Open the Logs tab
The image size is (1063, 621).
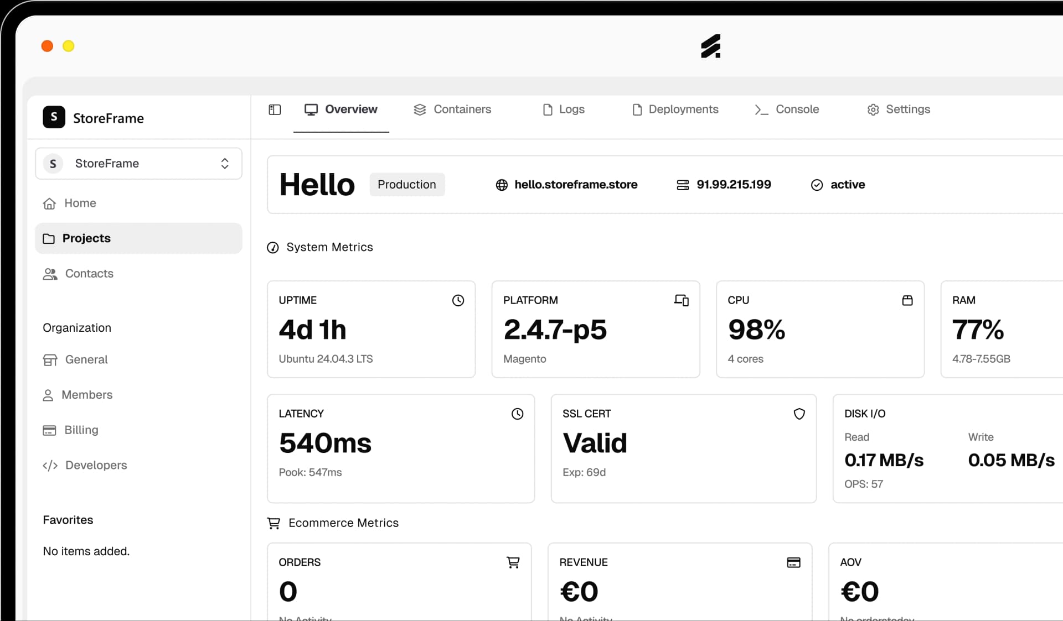564,109
